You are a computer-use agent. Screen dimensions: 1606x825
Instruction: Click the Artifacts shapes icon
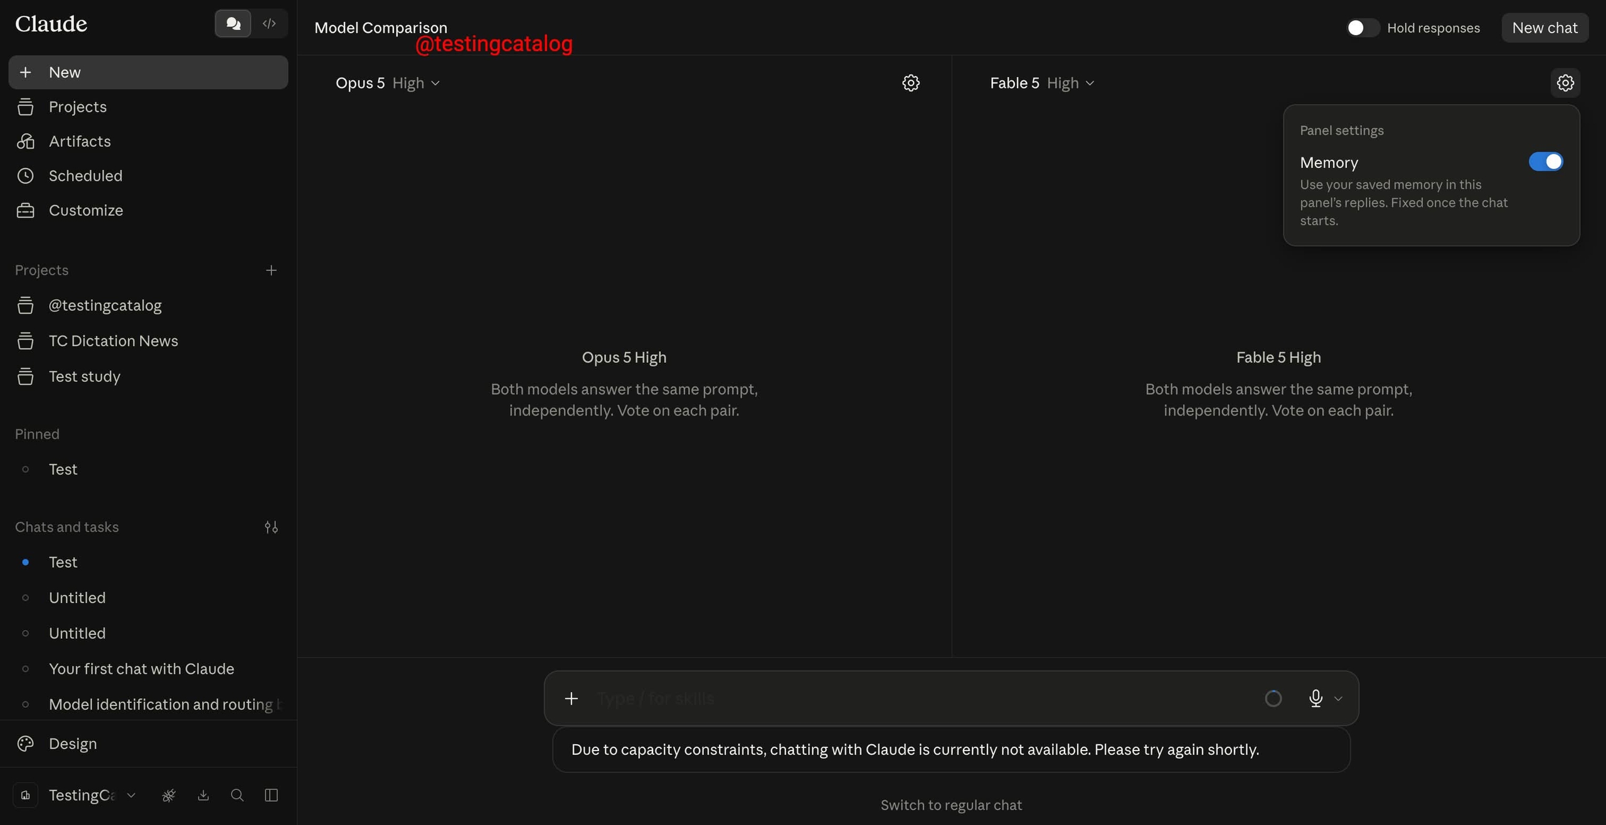(25, 141)
